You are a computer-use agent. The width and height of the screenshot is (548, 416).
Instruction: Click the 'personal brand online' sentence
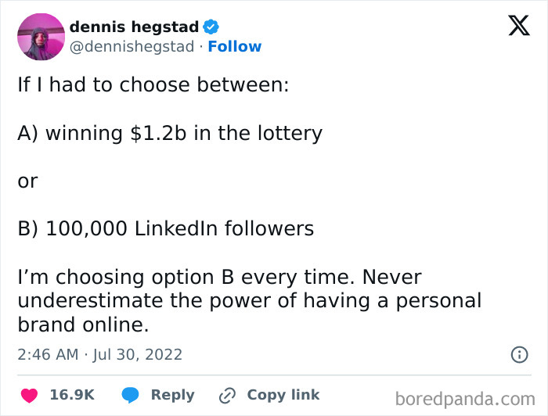coord(250,301)
